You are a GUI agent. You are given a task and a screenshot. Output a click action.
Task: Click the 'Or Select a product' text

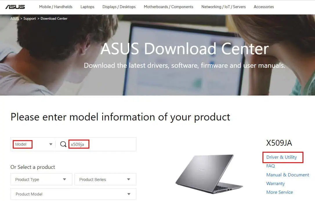(33, 167)
